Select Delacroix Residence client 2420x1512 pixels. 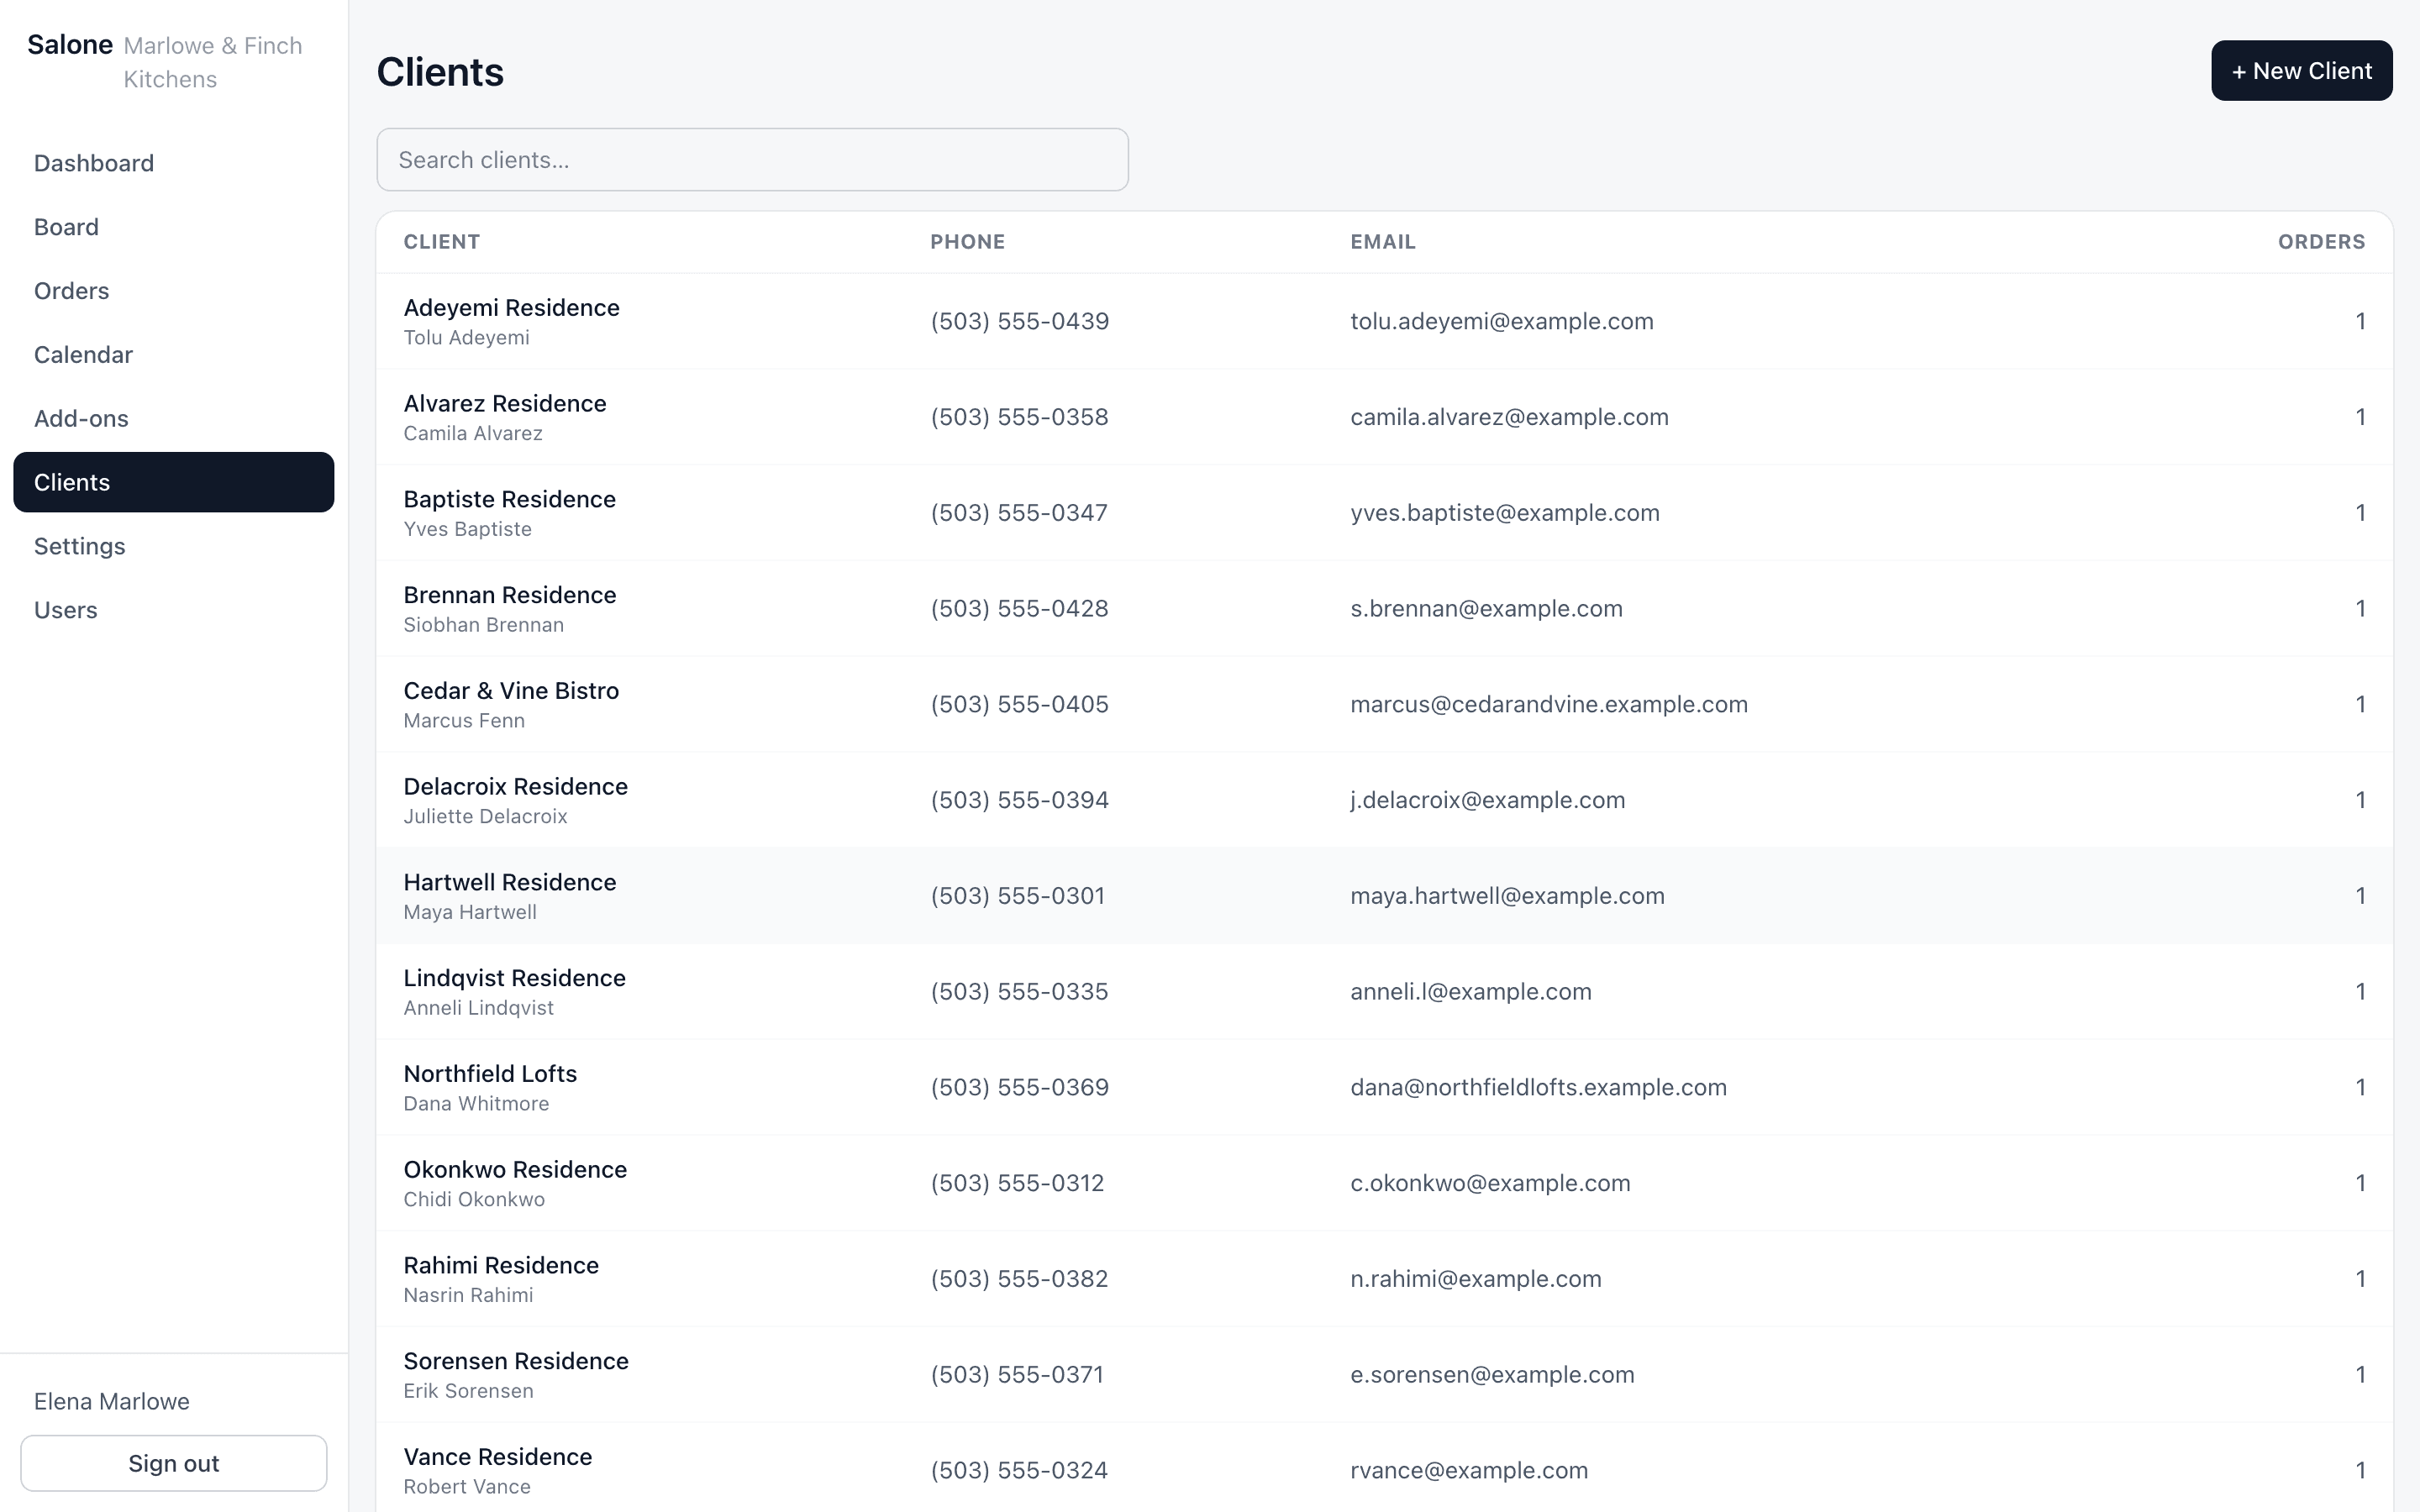click(x=1385, y=800)
